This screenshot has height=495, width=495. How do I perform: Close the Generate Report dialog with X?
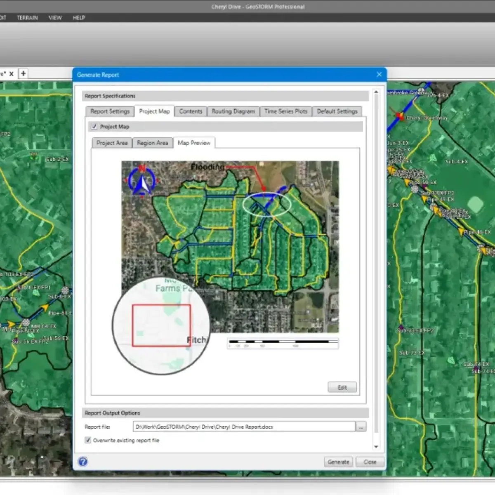(x=379, y=75)
